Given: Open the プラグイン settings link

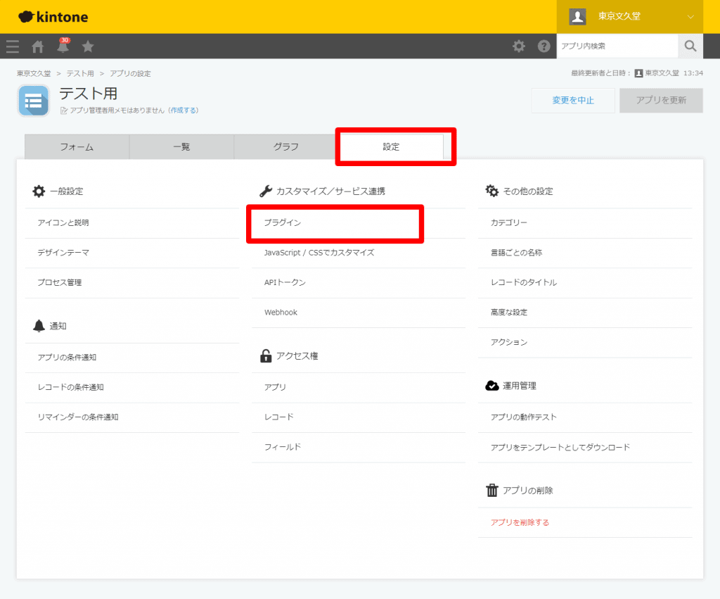Looking at the screenshot, I should [x=283, y=222].
